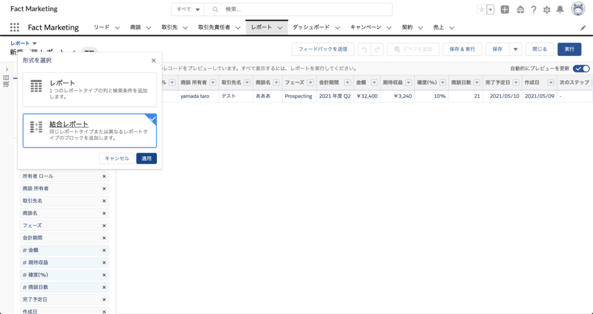Click the 実行 button

(569, 49)
